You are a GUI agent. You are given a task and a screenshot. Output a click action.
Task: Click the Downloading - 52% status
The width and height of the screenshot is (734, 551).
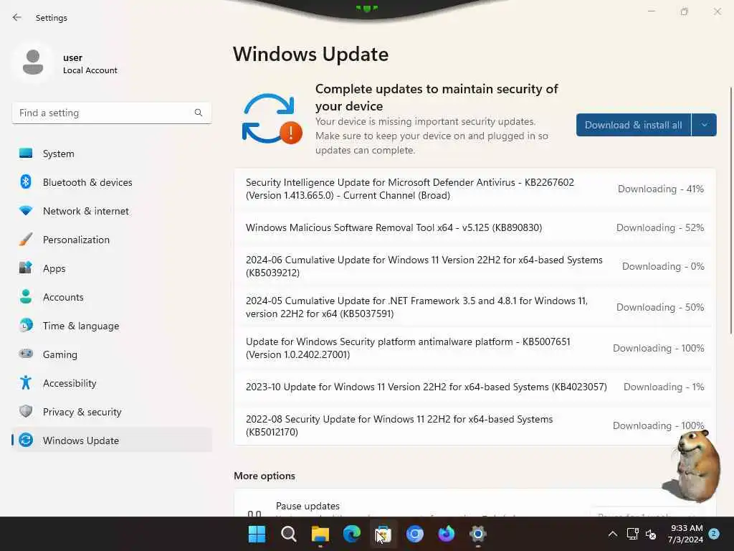660,227
